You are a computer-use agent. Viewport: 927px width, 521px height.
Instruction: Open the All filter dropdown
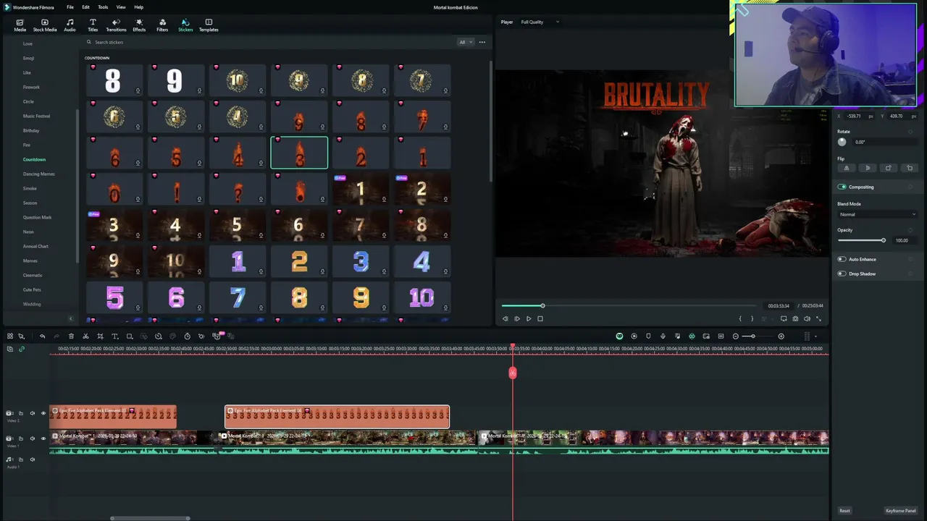(x=465, y=42)
